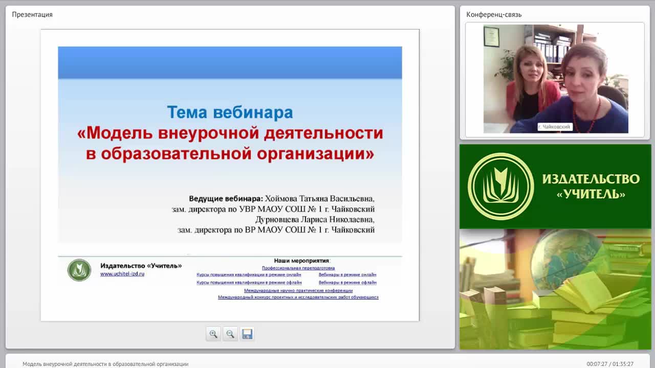Click the Издательство «Учитель» logo on the slide footer

tap(79, 270)
